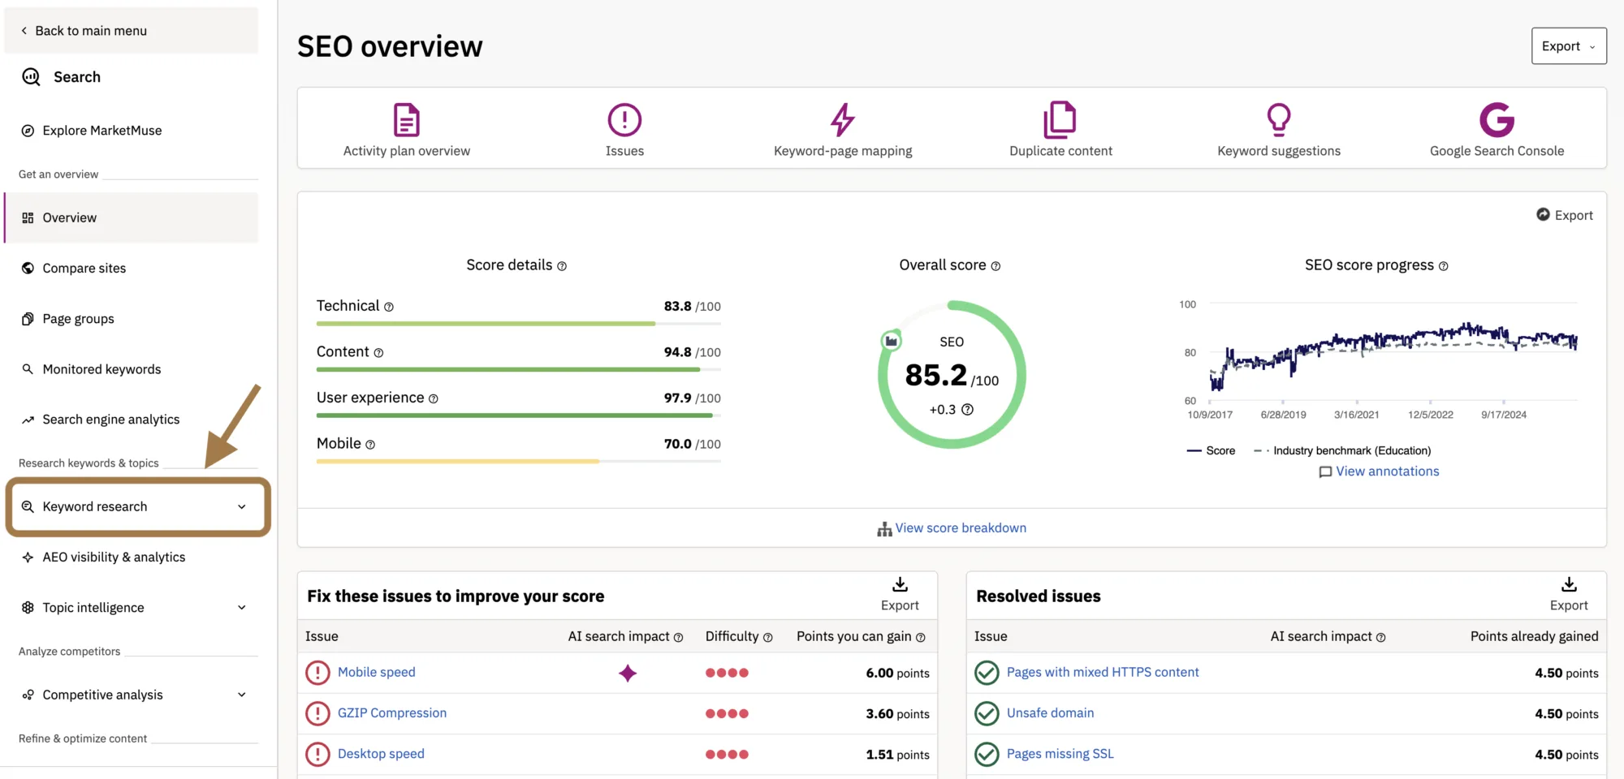
Task: Open the Duplicate content pages icon
Action: pos(1060,120)
